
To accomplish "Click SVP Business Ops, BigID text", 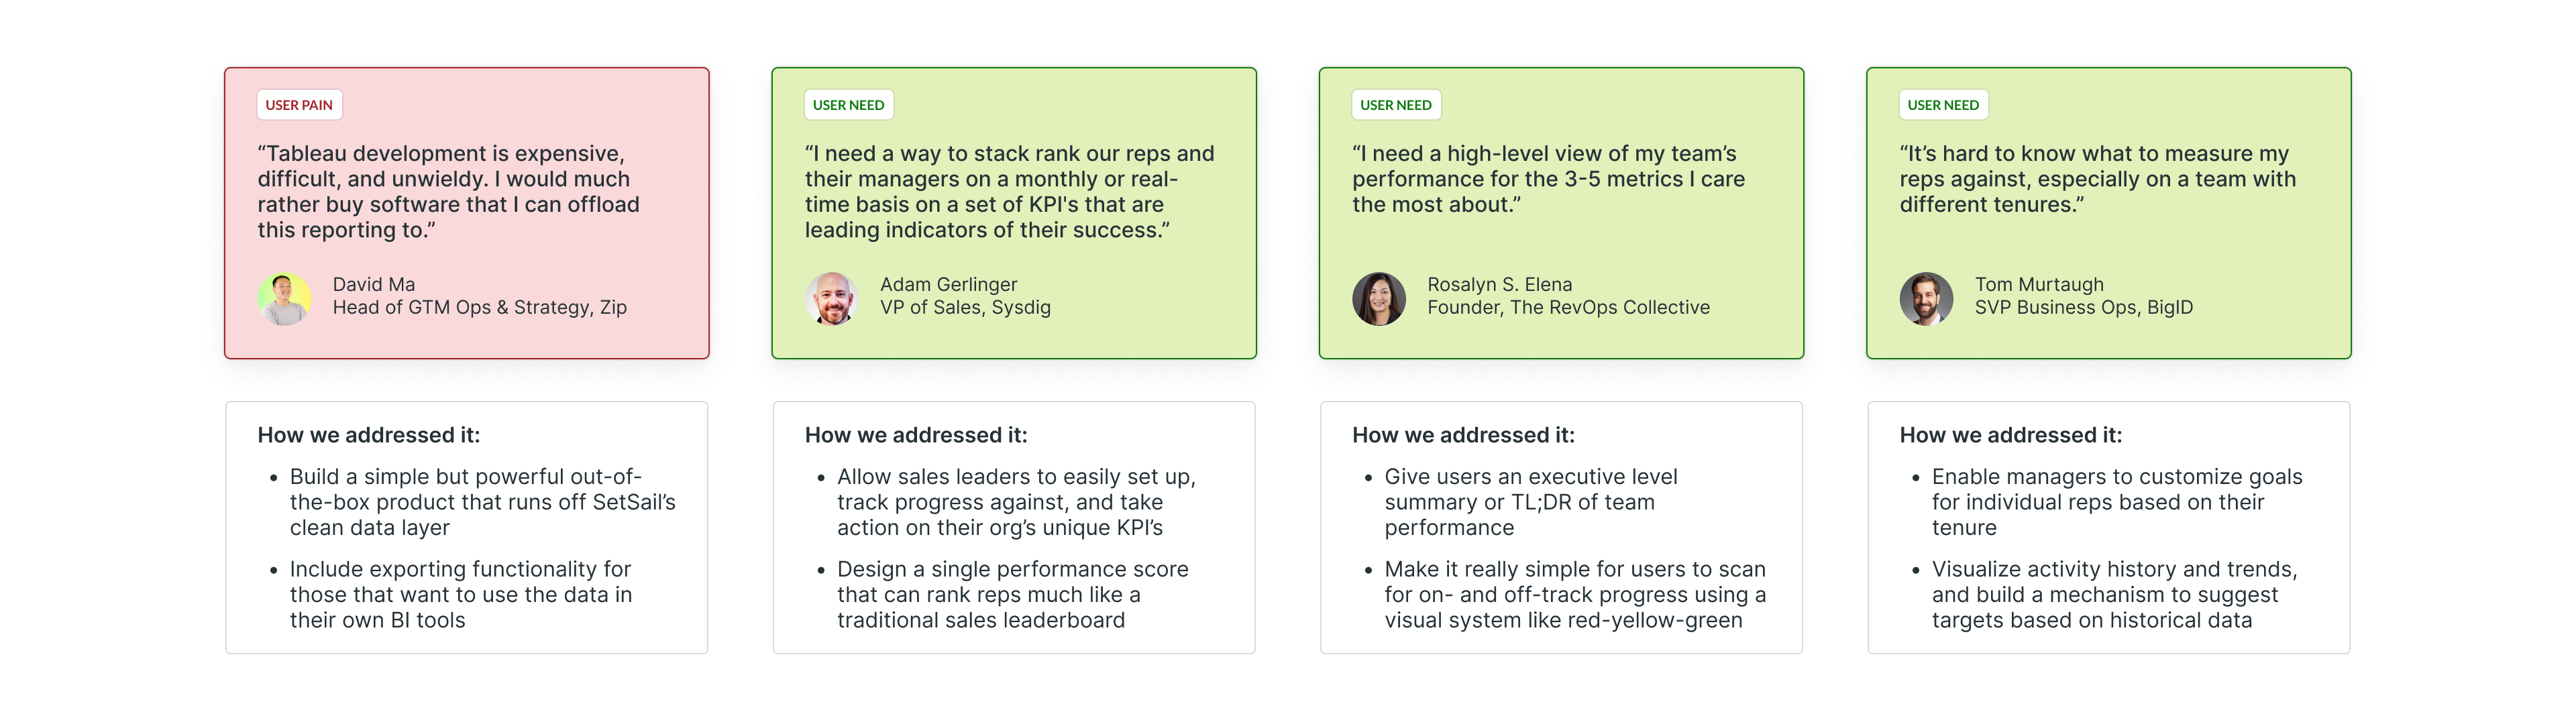I will point(2083,307).
